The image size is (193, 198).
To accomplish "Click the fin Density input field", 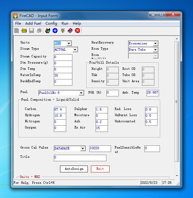I will pos(113,82).
